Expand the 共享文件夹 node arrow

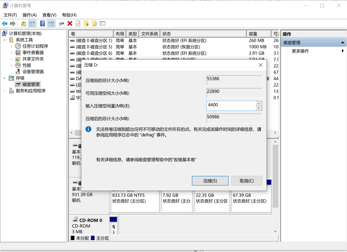tap(11, 59)
